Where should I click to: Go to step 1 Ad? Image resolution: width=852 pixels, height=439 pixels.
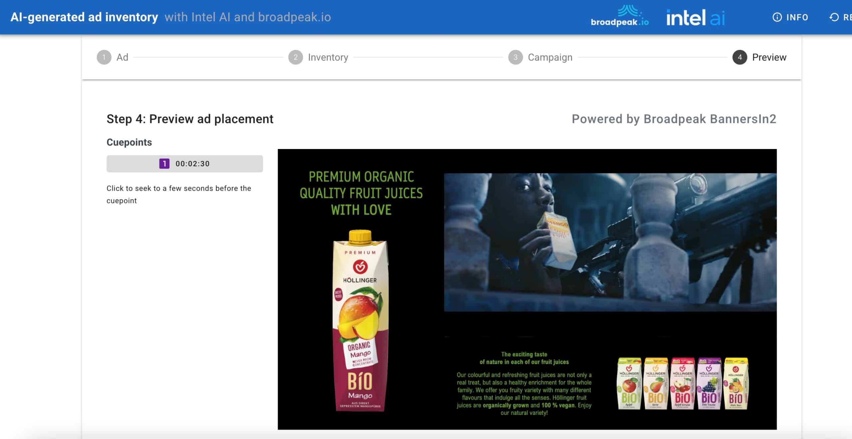(x=112, y=57)
